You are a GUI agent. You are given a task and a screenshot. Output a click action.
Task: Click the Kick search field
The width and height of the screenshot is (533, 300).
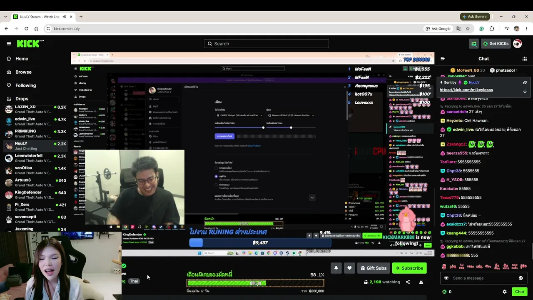pyautogui.click(x=266, y=44)
